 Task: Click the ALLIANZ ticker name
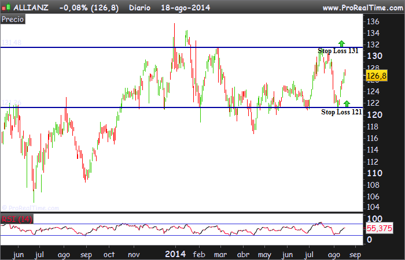pyautogui.click(x=31, y=8)
